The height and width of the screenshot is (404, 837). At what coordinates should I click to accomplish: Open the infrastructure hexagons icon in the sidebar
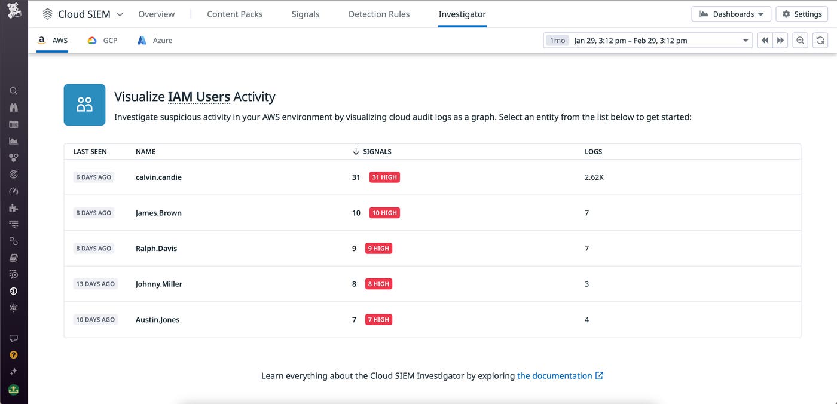tap(14, 158)
